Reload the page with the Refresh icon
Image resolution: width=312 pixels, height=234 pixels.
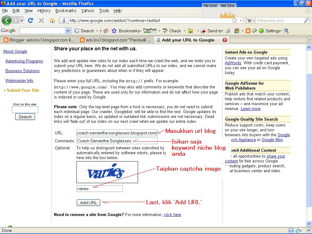tap(30, 20)
